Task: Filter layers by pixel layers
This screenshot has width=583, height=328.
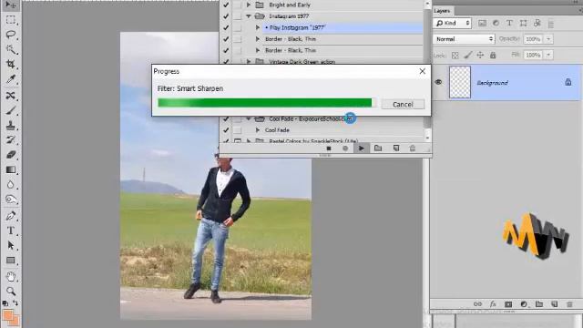Action: click(x=482, y=23)
